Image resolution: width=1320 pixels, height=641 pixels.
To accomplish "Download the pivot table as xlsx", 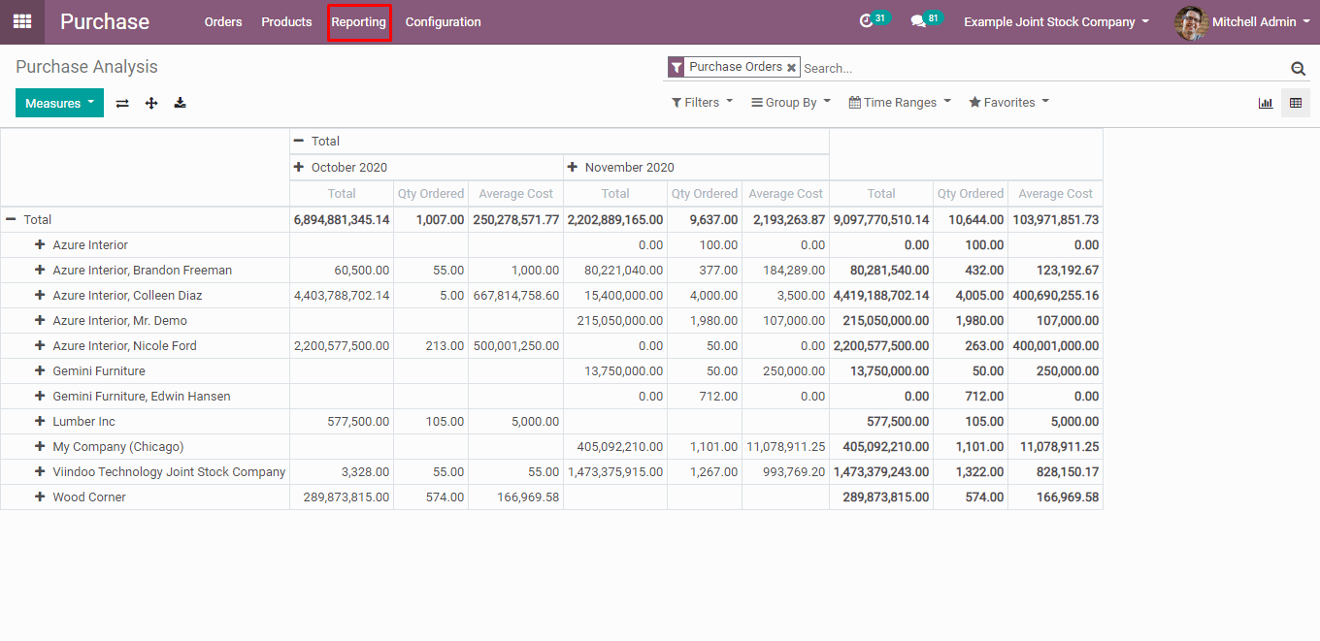I will pos(181,103).
